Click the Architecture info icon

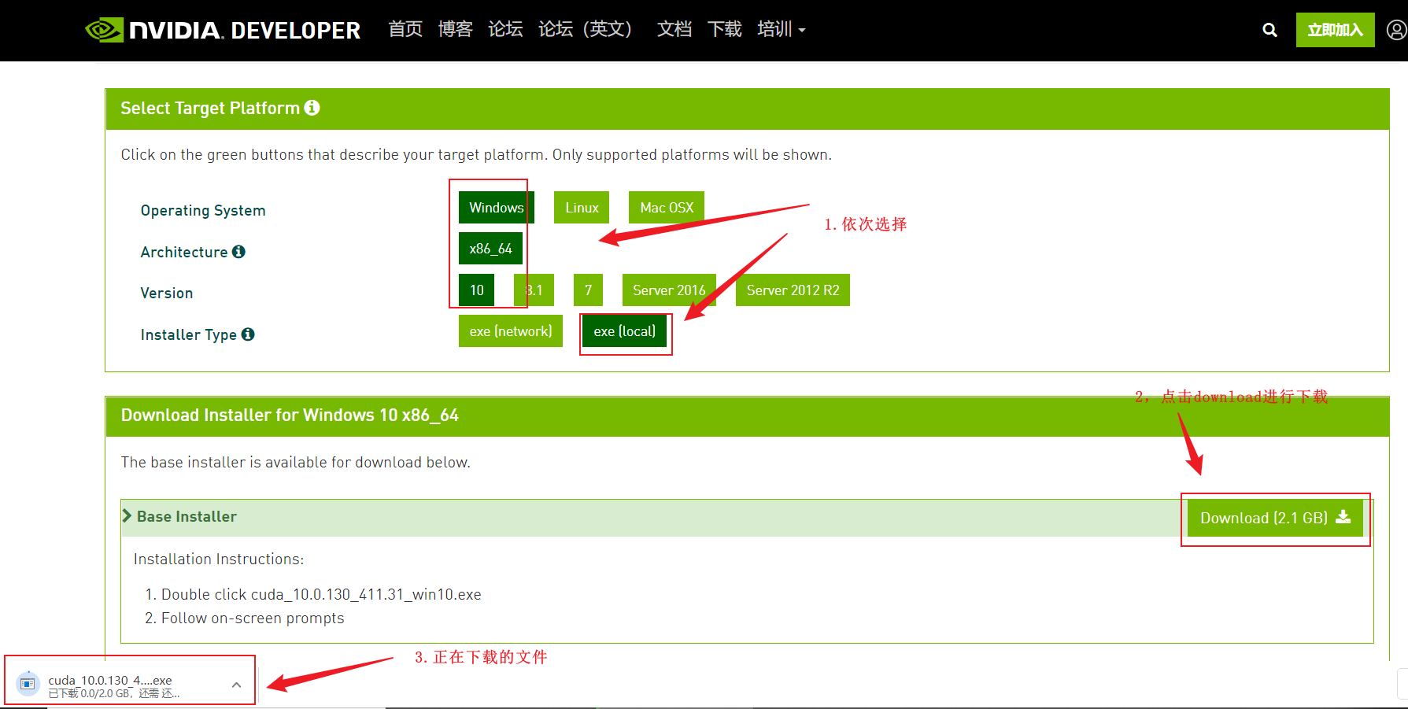pyautogui.click(x=238, y=252)
